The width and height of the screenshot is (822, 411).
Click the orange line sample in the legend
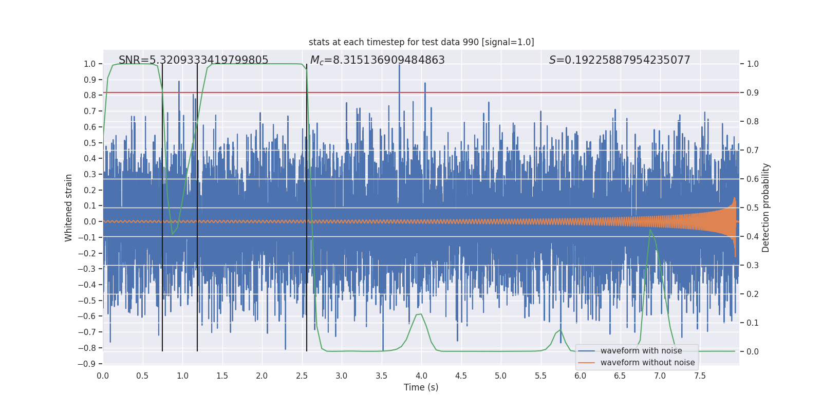tap(587, 363)
